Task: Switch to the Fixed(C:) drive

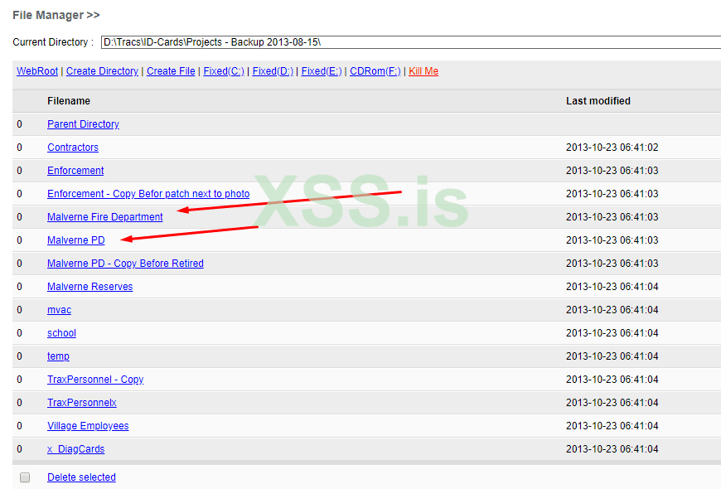Action: click(224, 71)
